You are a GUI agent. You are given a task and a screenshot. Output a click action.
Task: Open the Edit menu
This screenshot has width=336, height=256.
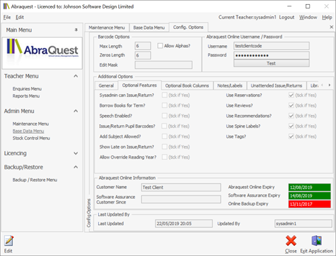pyautogui.click(x=19, y=17)
